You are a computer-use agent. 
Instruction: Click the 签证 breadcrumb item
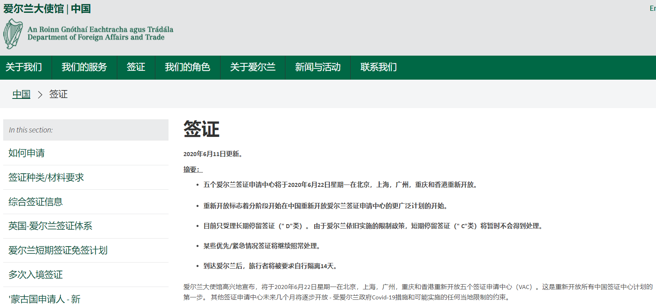tap(58, 94)
